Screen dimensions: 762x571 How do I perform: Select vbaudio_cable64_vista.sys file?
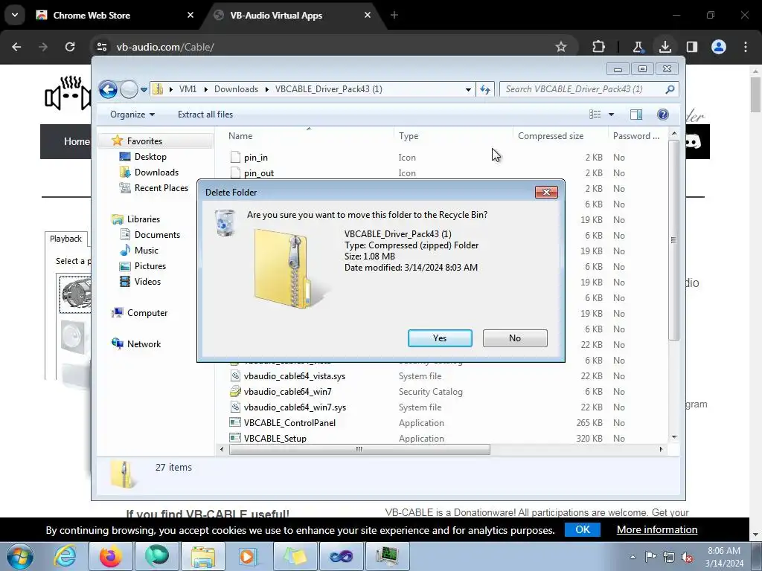tap(295, 376)
